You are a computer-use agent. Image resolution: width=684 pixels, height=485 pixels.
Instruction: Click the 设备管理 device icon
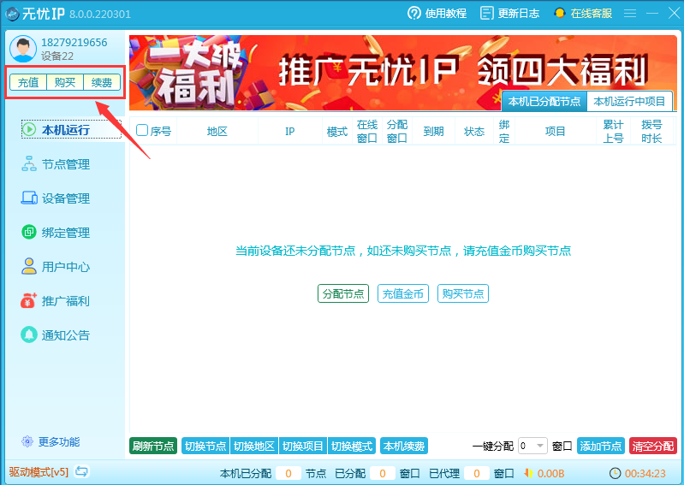coord(29,198)
